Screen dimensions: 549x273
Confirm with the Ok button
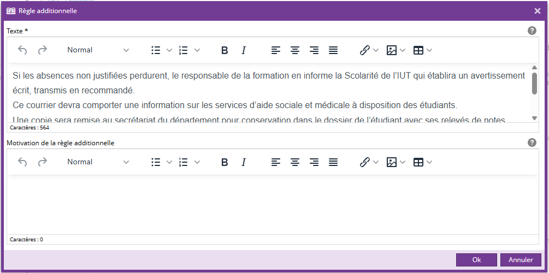tap(476, 260)
